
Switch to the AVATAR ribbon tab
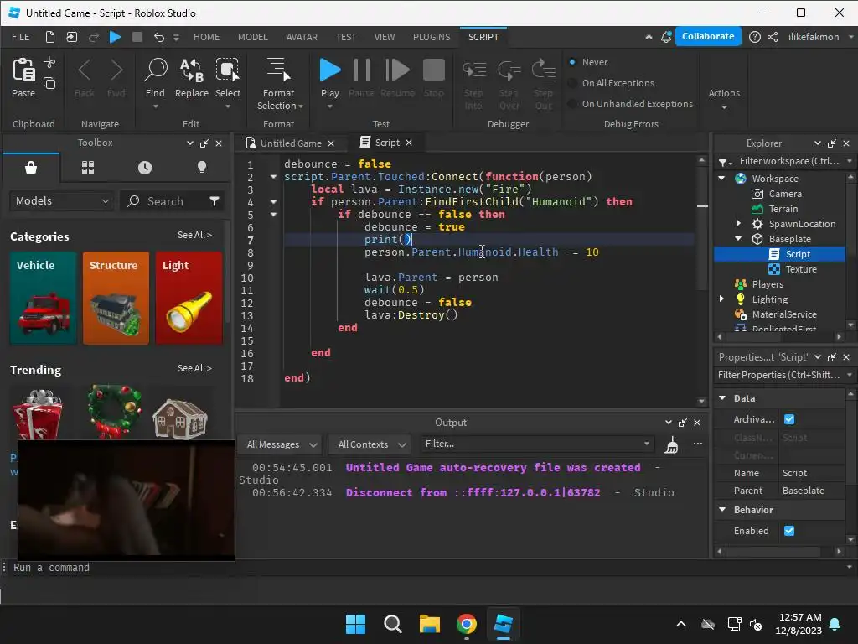pyautogui.click(x=302, y=37)
